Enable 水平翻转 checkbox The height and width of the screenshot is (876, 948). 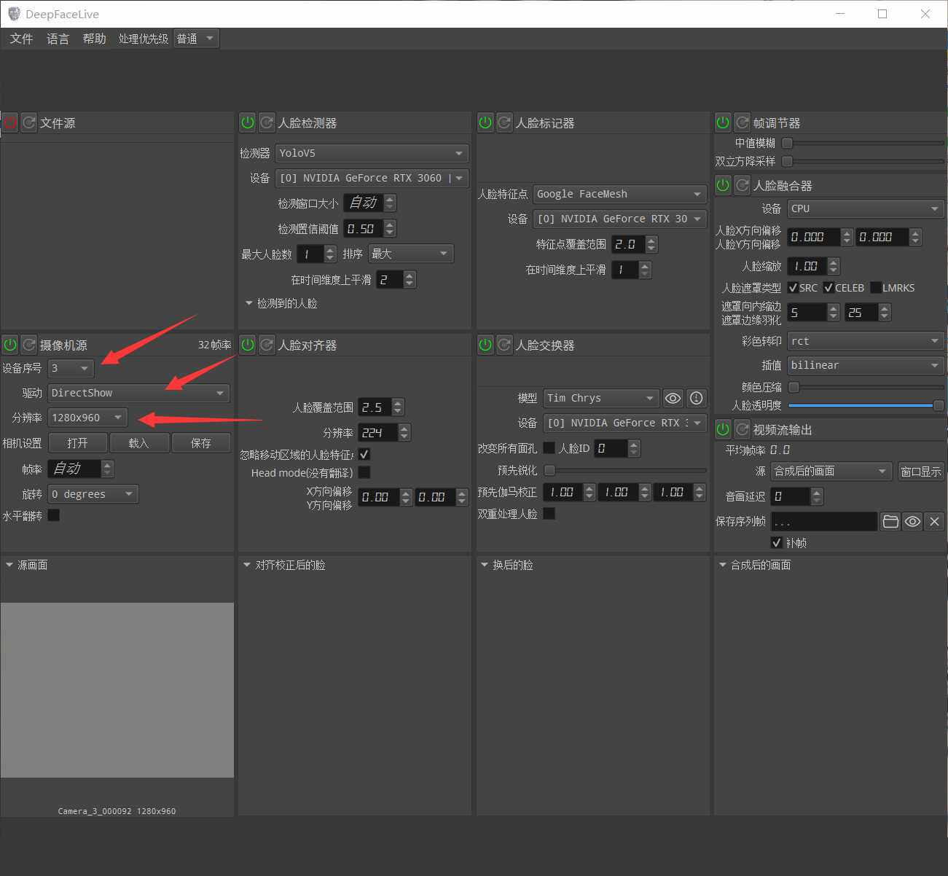click(53, 515)
